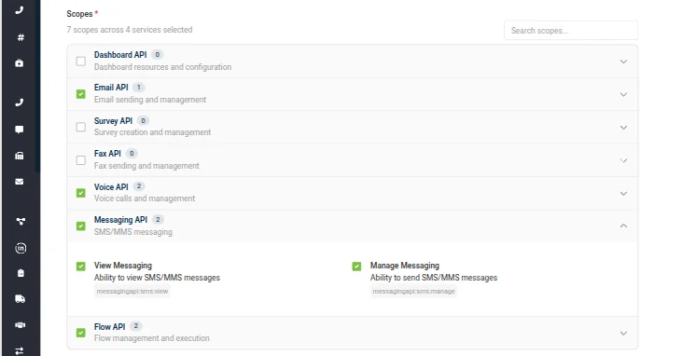
Task: Click 'Ability to view SMS/MMS messages' text
Action: 157,278
